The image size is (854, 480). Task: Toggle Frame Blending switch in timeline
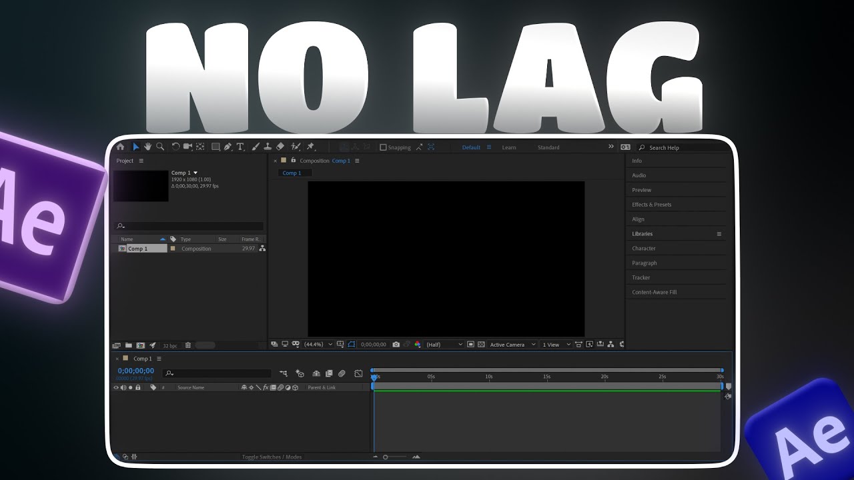tap(329, 374)
